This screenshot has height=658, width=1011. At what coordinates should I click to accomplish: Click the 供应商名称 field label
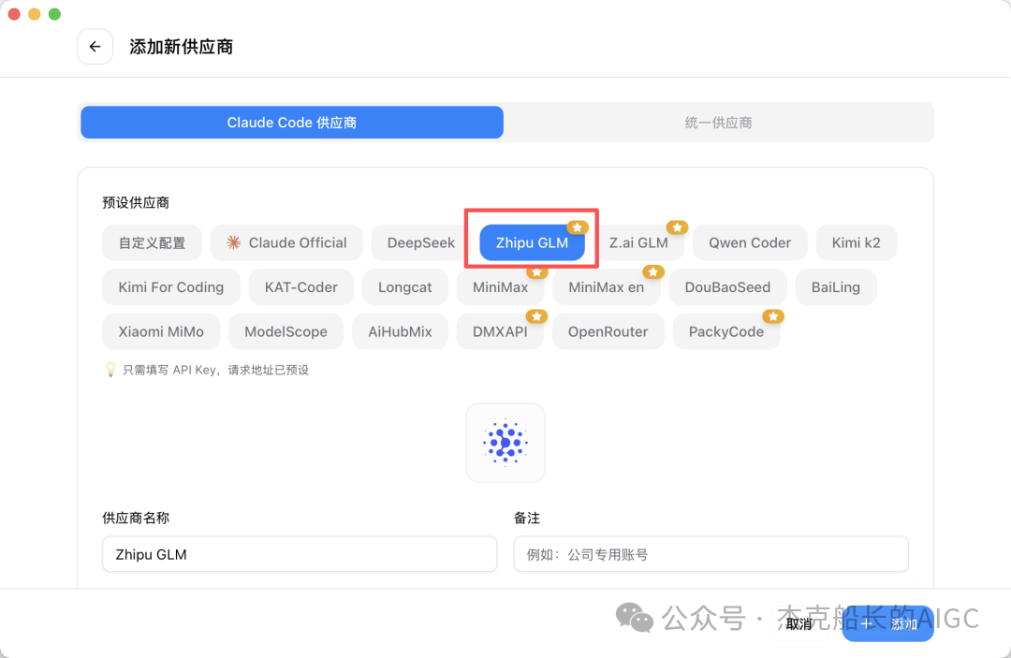click(x=136, y=519)
